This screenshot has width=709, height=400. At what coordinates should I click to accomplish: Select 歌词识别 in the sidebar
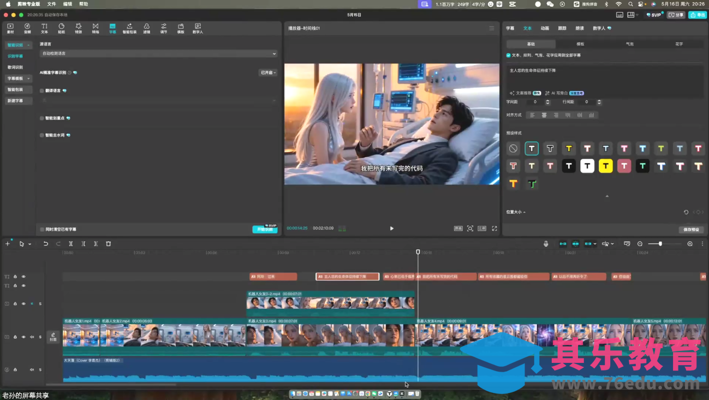(x=15, y=67)
